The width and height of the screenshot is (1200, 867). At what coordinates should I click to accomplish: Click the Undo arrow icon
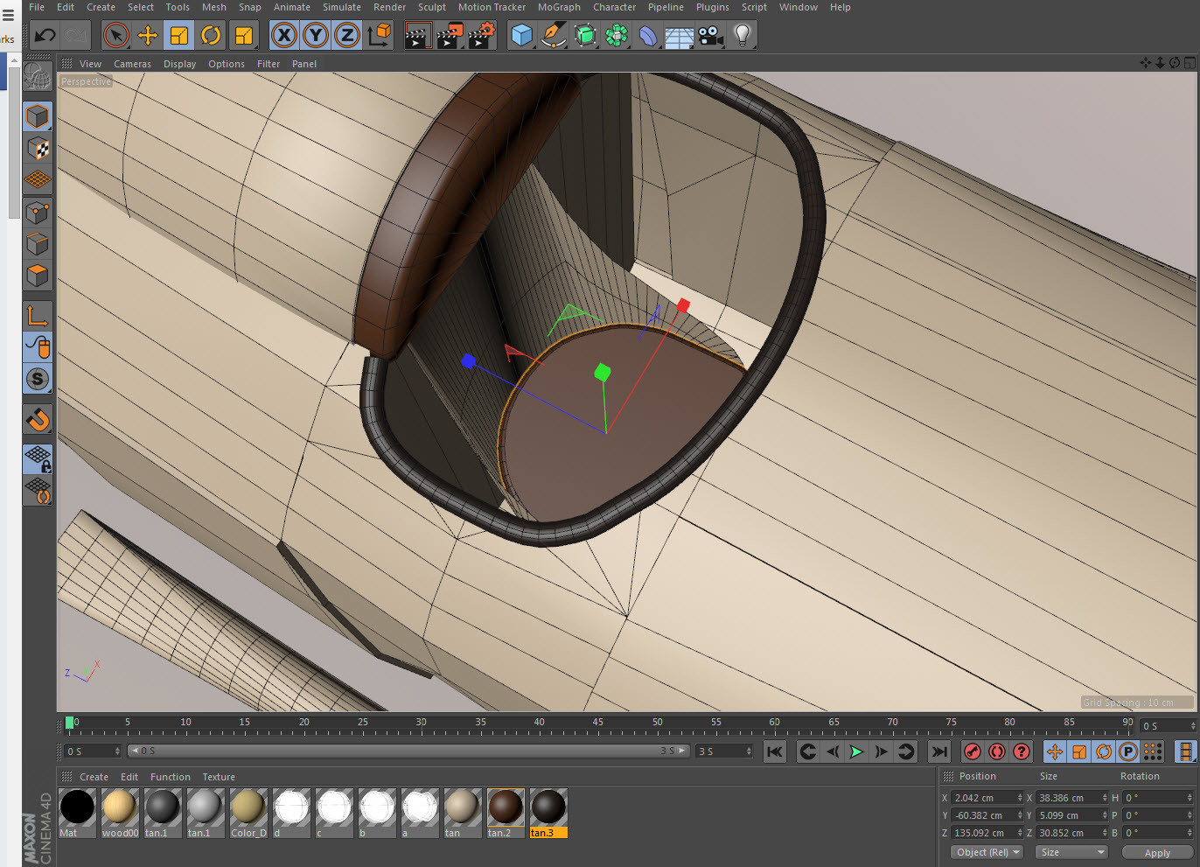[x=45, y=35]
